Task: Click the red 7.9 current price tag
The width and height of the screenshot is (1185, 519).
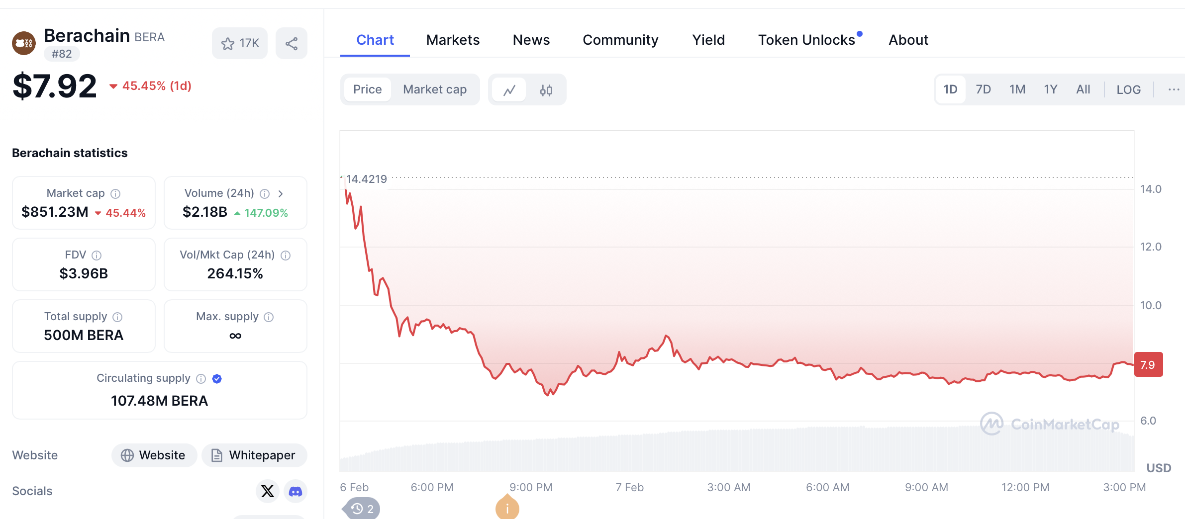Action: point(1148,364)
